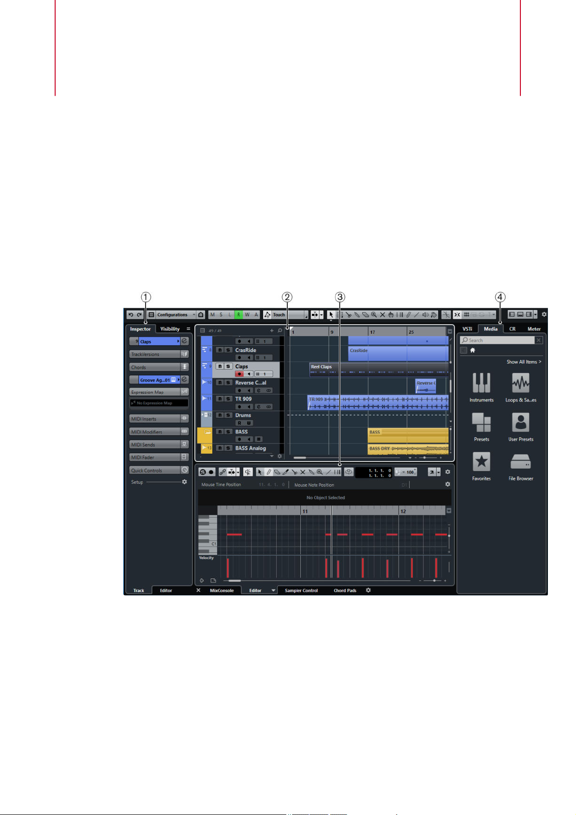Click the Key Editor toolbar setup gear
This screenshot has height=815, width=576.
(x=447, y=472)
